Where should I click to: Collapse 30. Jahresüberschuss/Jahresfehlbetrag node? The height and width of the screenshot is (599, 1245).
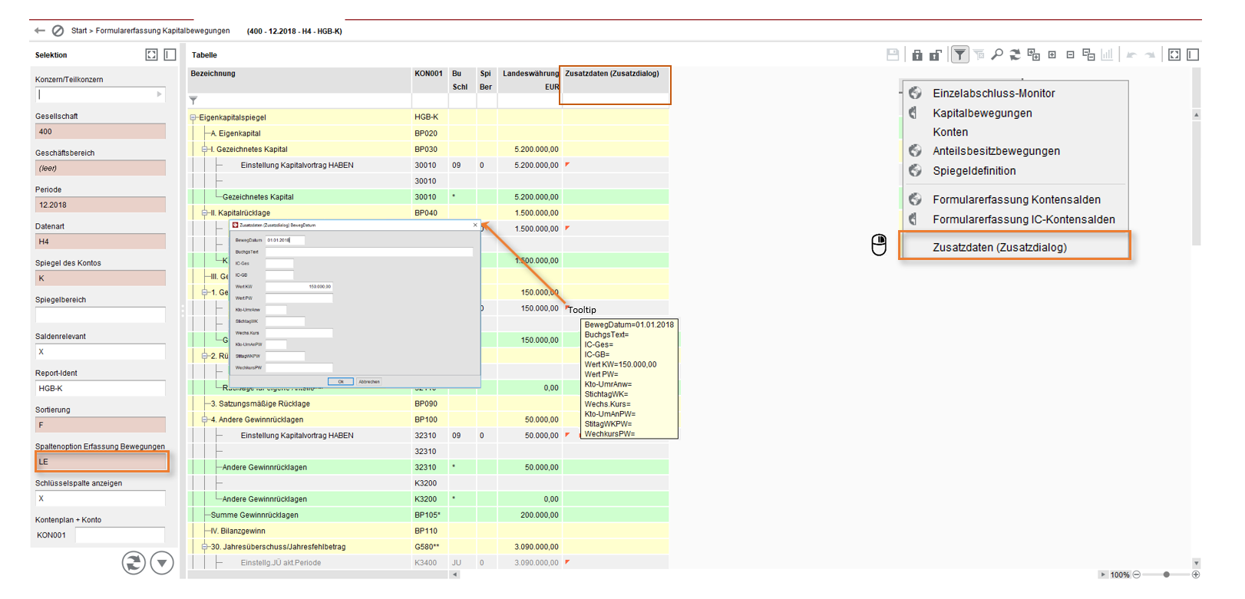205,547
